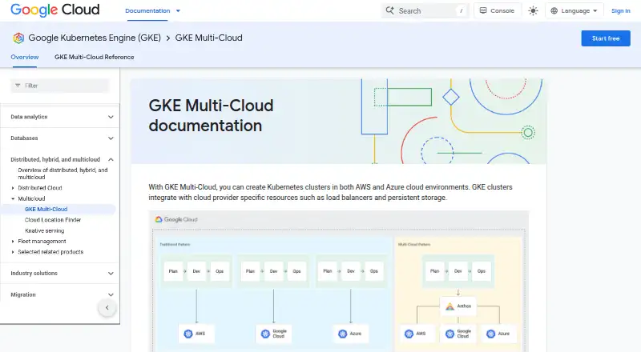Expand Selected related products tree item
The height and width of the screenshot is (352, 641).
click(x=13, y=252)
